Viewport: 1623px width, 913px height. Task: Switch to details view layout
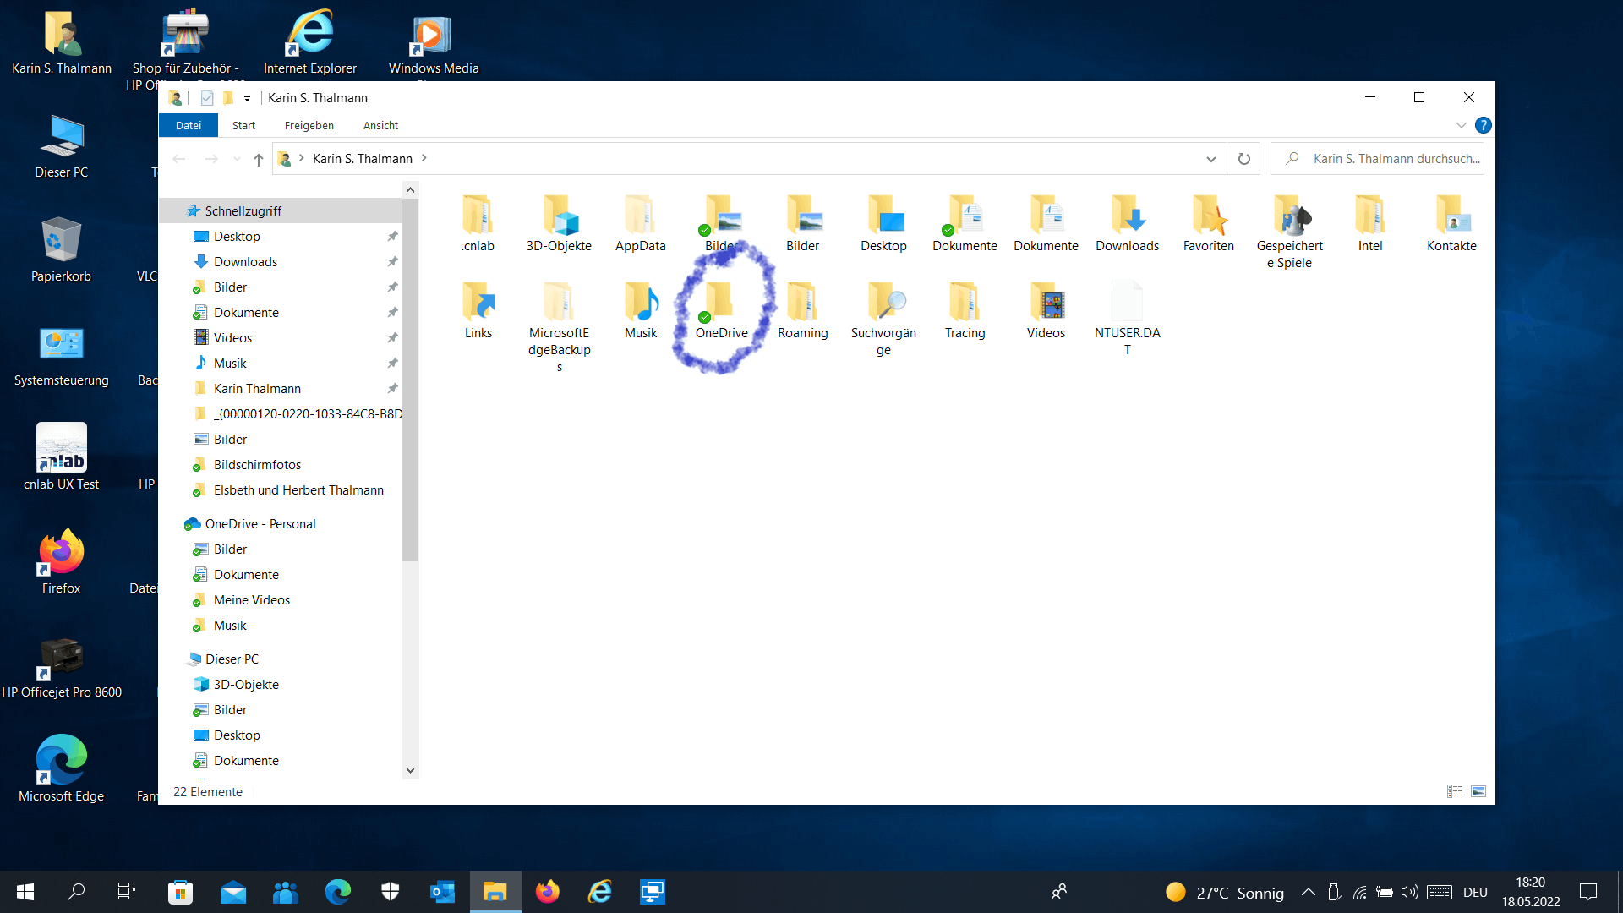[1454, 791]
